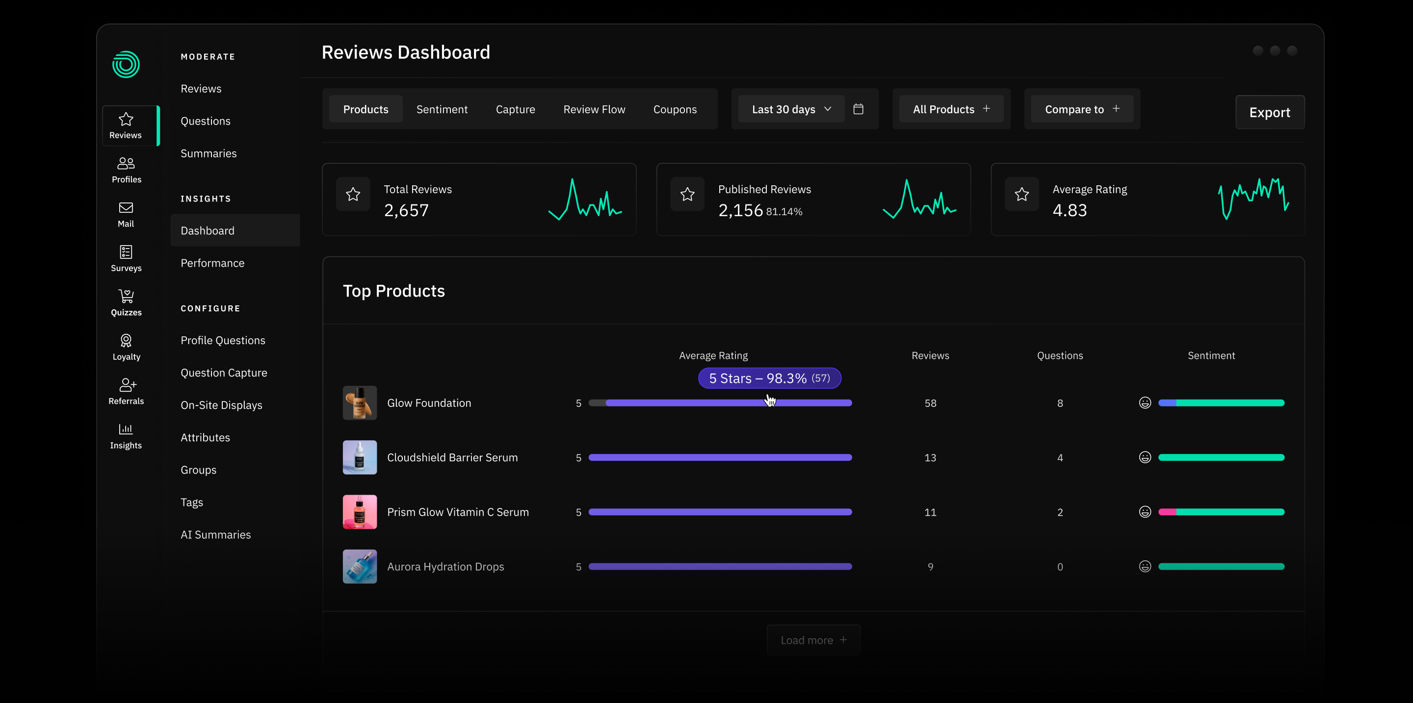Click the Export button
Image resolution: width=1413 pixels, height=703 pixels.
coord(1269,112)
